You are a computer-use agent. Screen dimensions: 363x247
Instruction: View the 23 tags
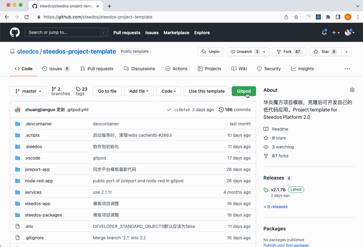81,91
